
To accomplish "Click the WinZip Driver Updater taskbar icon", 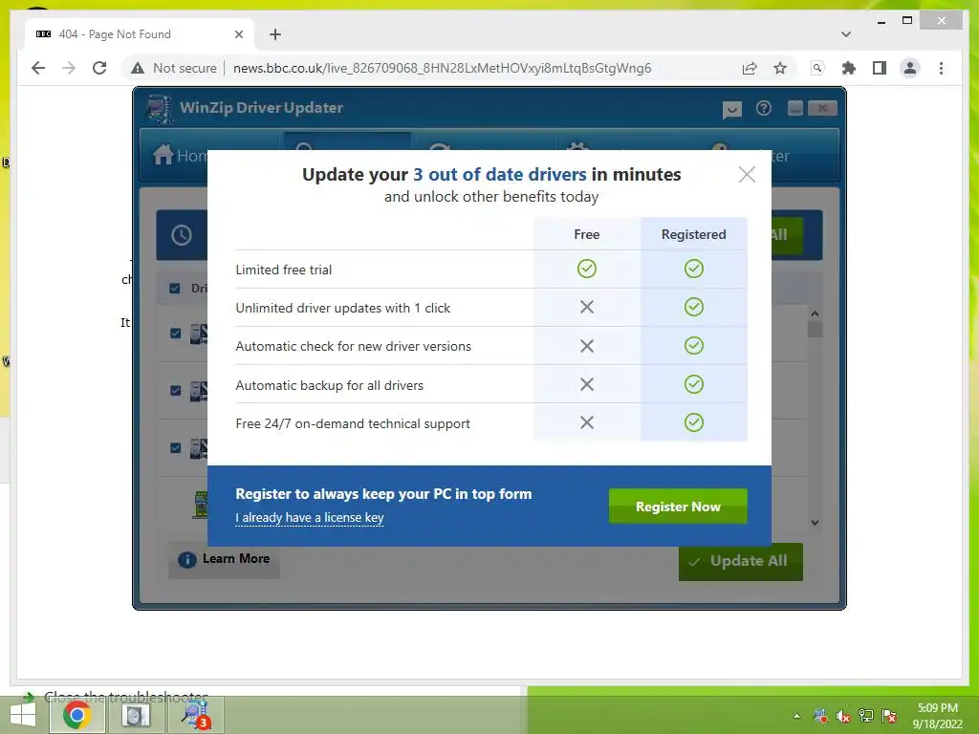I will 197,715.
